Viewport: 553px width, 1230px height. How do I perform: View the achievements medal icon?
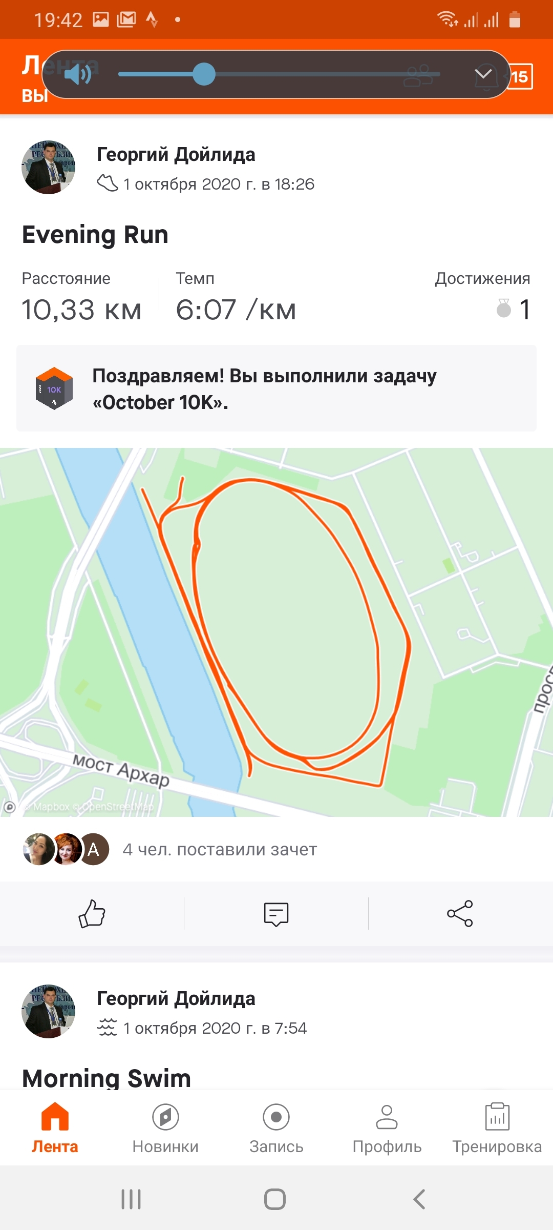(x=504, y=309)
